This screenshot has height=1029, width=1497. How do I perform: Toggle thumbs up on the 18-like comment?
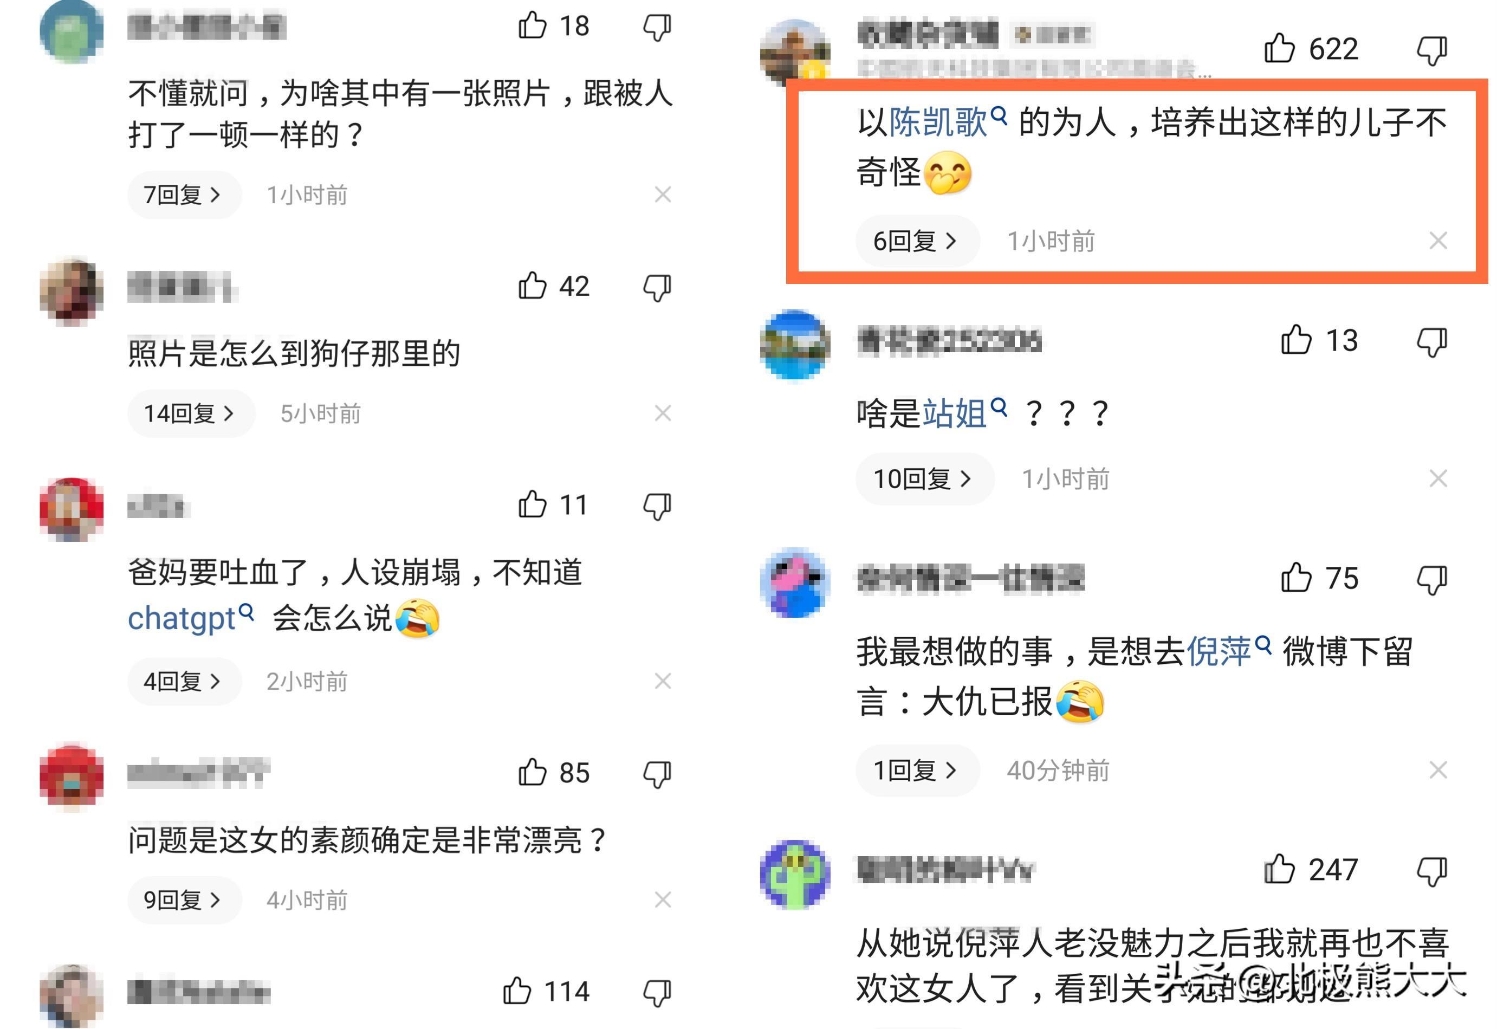tap(533, 26)
